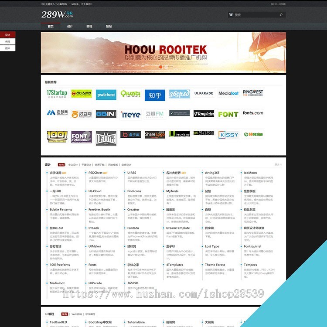The height and width of the screenshot is (327, 327).
Task: Filter 设计 section by 平面设计
Action: click(x=86, y=165)
